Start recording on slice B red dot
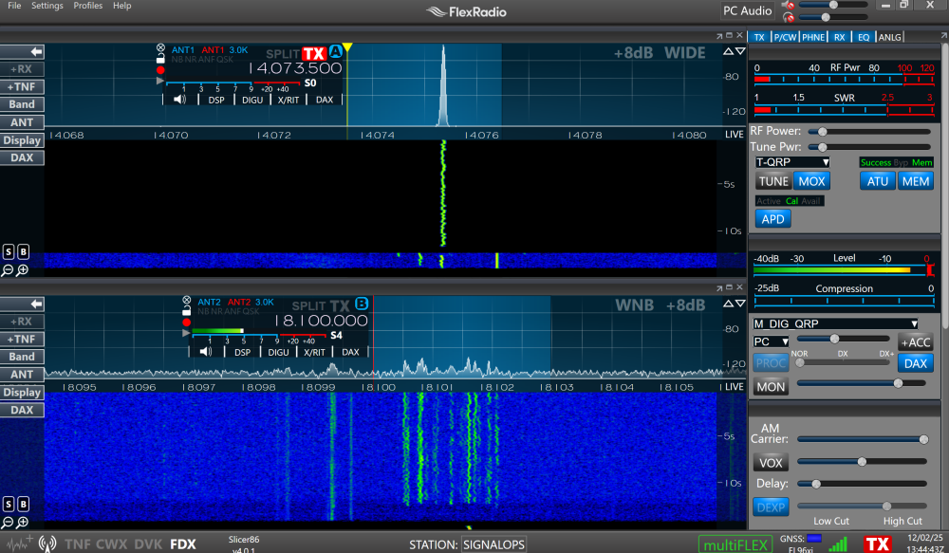This screenshot has width=949, height=553. pos(186,323)
